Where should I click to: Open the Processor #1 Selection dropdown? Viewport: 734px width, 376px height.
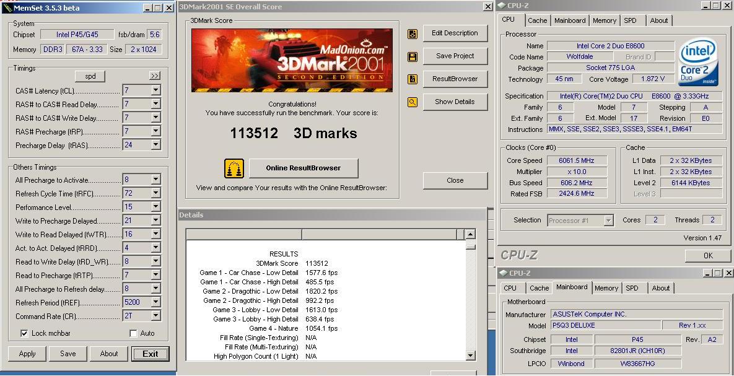[x=608, y=220]
